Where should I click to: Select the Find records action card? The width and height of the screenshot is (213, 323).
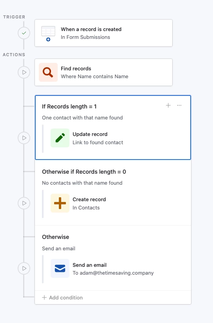tap(104, 72)
